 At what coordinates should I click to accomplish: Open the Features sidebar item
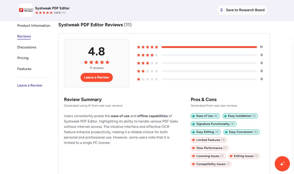pyautogui.click(x=24, y=69)
